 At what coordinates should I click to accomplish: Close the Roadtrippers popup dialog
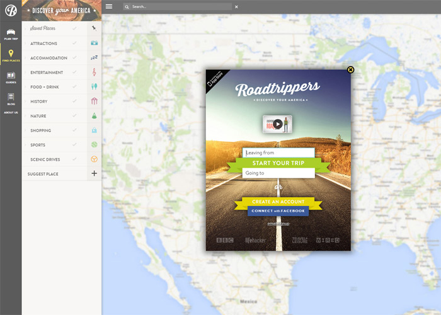(350, 69)
